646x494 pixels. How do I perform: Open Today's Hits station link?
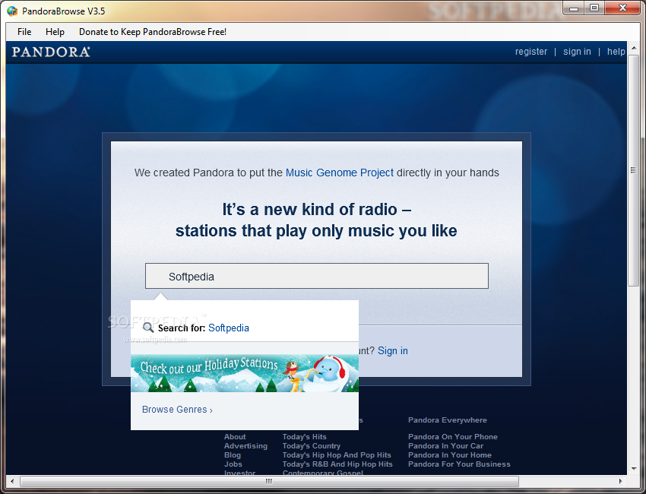305,437
